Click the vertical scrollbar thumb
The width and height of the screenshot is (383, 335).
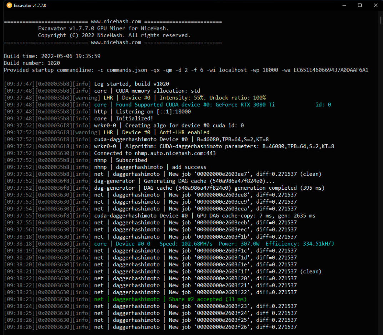[380, 20]
